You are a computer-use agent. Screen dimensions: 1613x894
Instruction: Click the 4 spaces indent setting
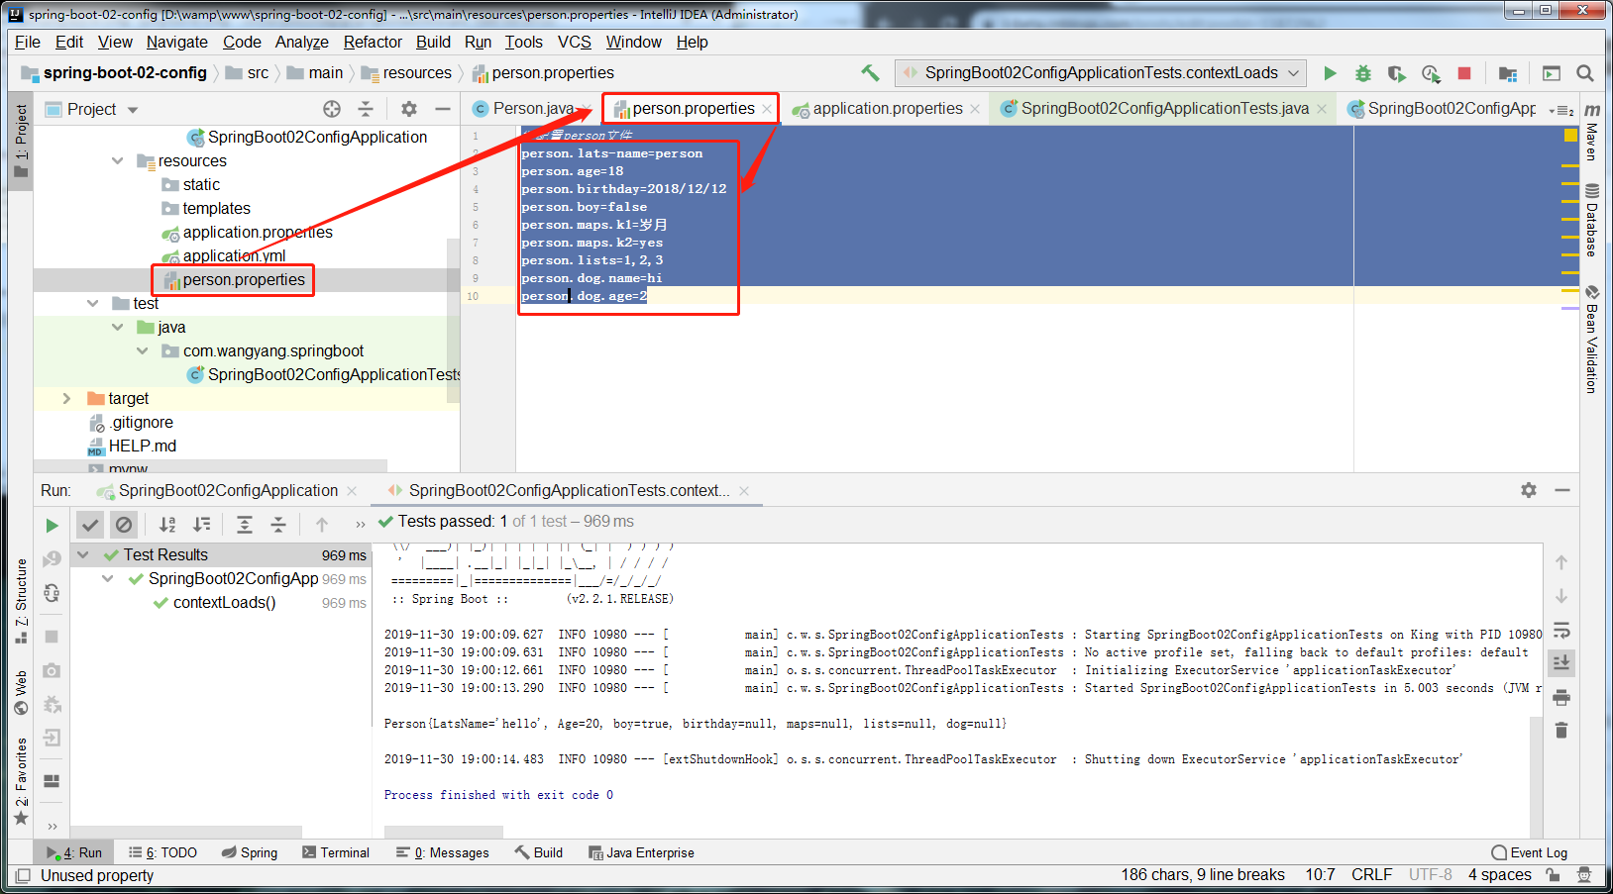[x=1499, y=875]
